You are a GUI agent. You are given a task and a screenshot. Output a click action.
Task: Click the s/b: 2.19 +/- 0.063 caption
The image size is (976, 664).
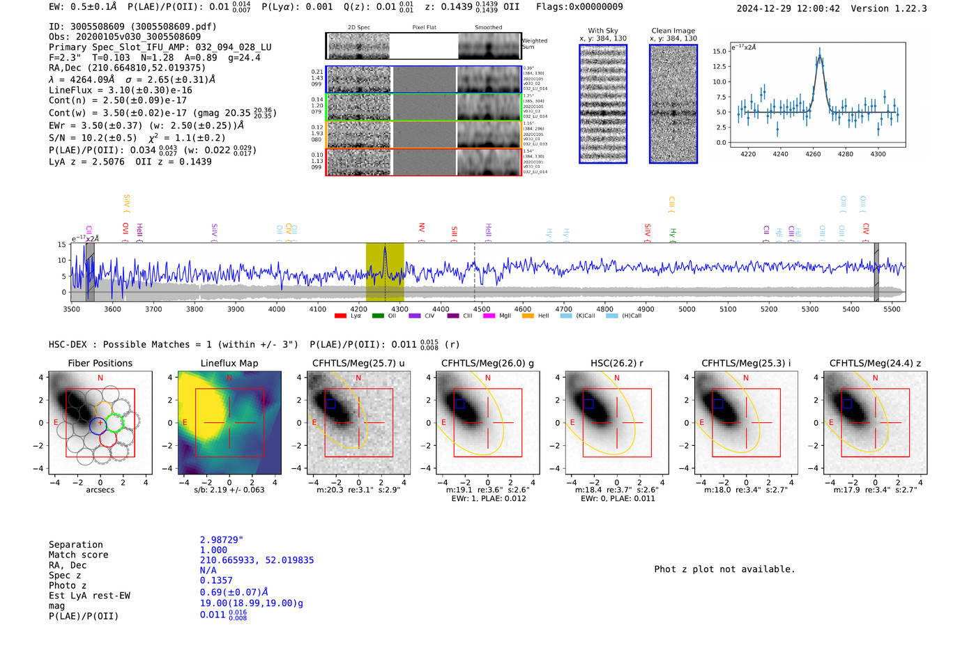229,490
